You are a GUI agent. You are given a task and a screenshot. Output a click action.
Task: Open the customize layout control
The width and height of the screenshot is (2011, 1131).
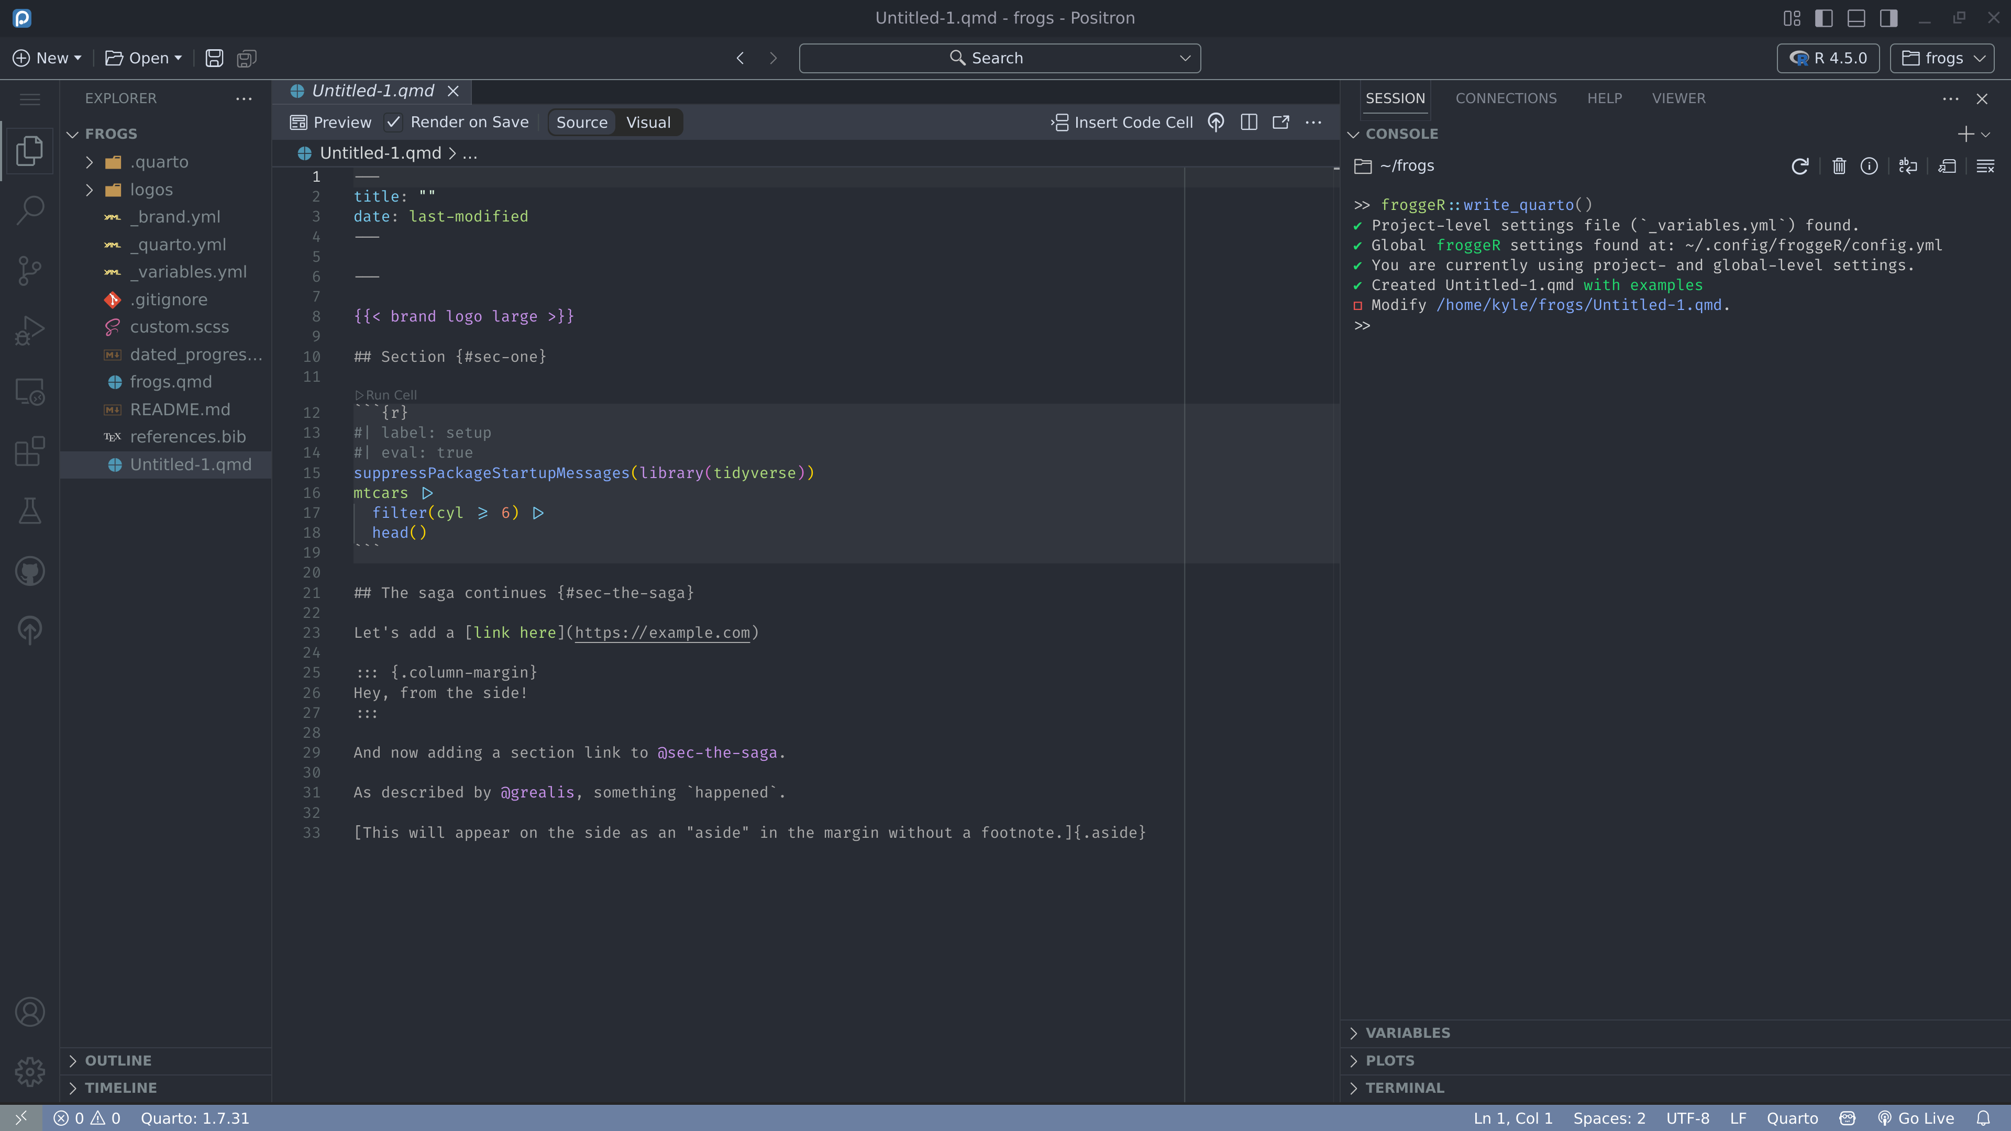(x=1792, y=18)
